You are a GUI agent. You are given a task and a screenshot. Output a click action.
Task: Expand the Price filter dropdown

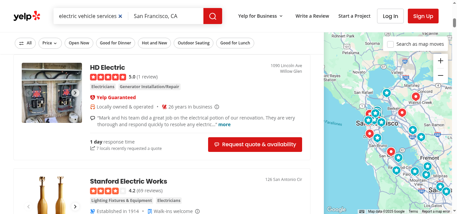(x=50, y=43)
